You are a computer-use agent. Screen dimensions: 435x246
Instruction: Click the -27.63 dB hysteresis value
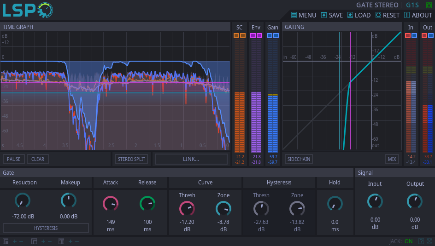(x=261, y=225)
